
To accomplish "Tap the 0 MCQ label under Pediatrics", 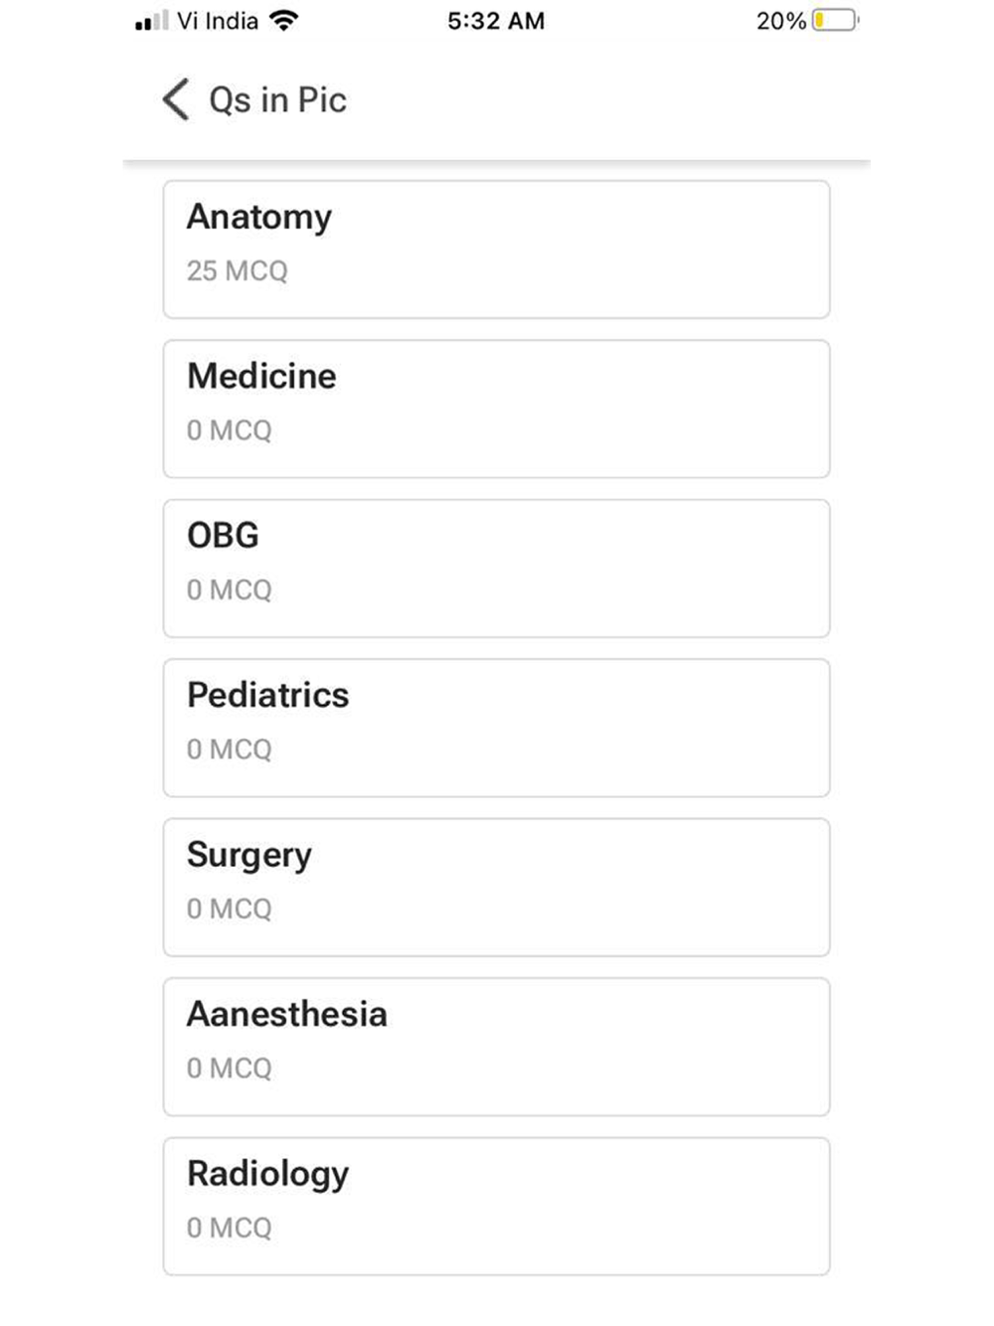I will [x=229, y=749].
